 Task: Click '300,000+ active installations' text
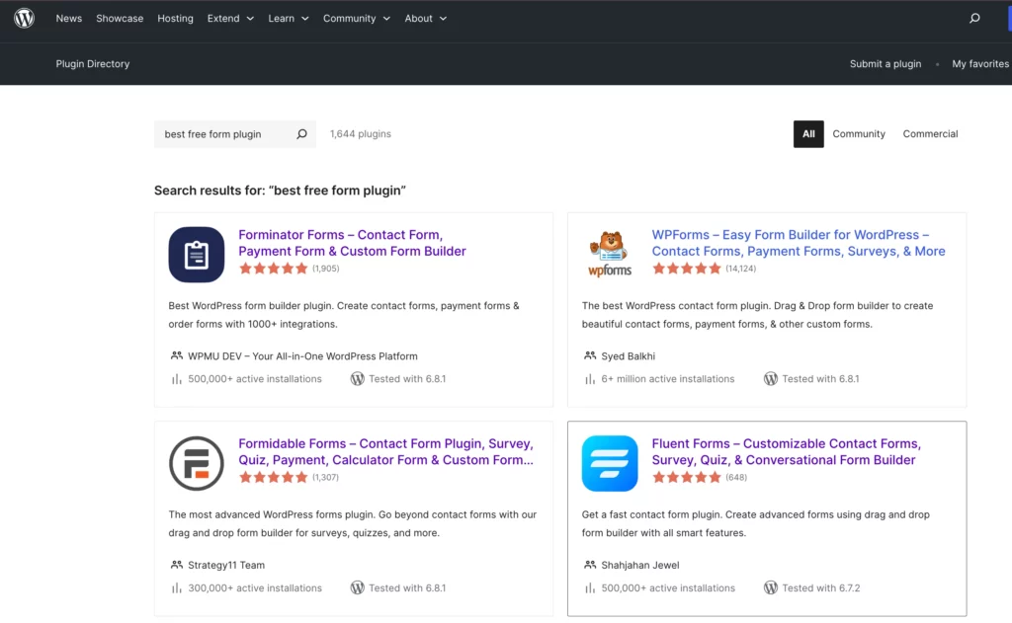255,588
